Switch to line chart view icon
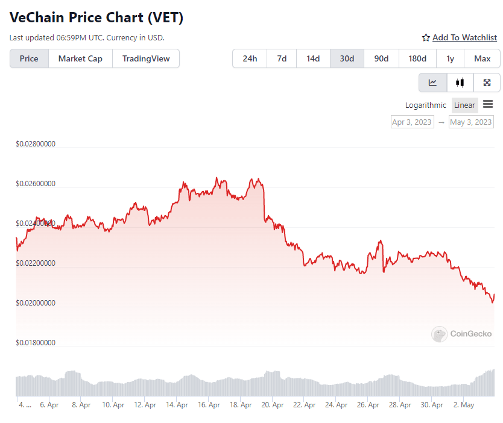This screenshot has width=503, height=423. pyautogui.click(x=433, y=83)
